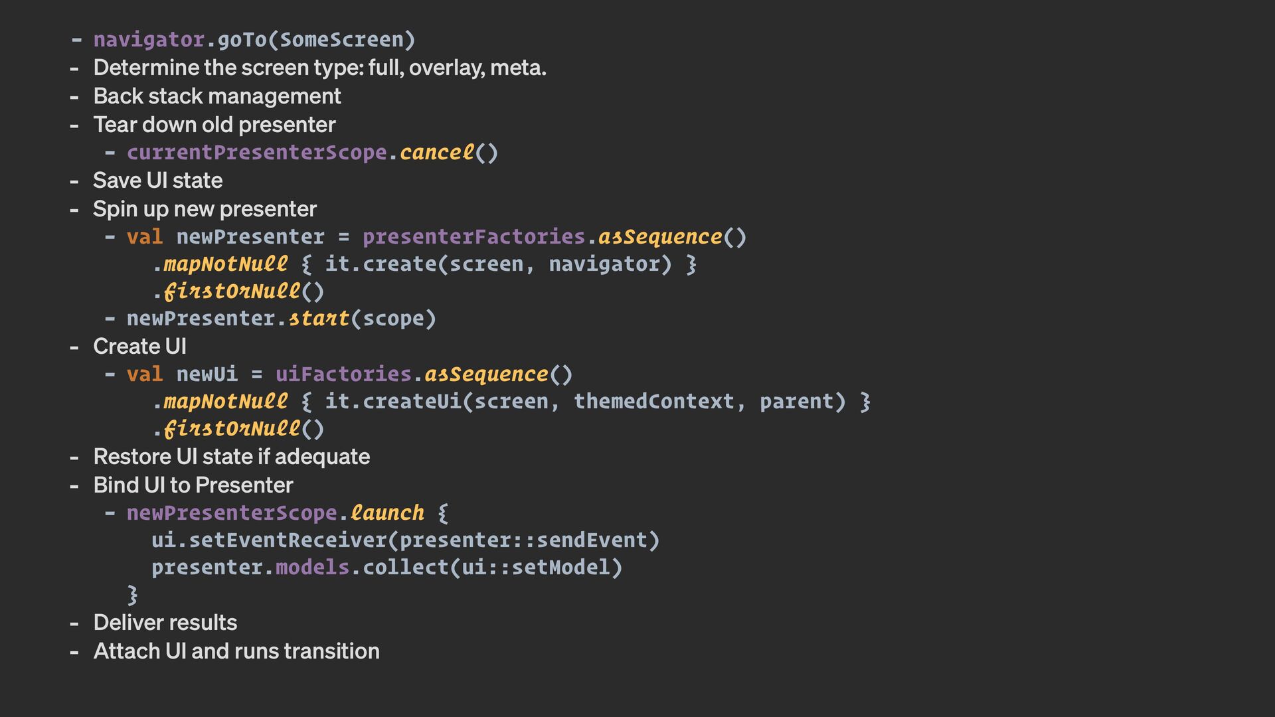Click the it.createUi(screen, themedContext, parent) call
The width and height of the screenshot is (1275, 717).
(586, 402)
